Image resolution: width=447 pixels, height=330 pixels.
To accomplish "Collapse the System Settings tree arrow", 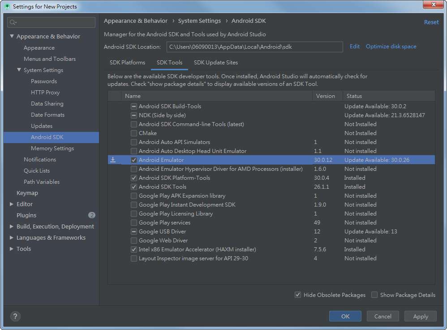I will point(19,70).
